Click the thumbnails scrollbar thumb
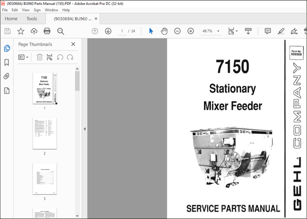The height and width of the screenshot is (219, 307). coord(77,81)
